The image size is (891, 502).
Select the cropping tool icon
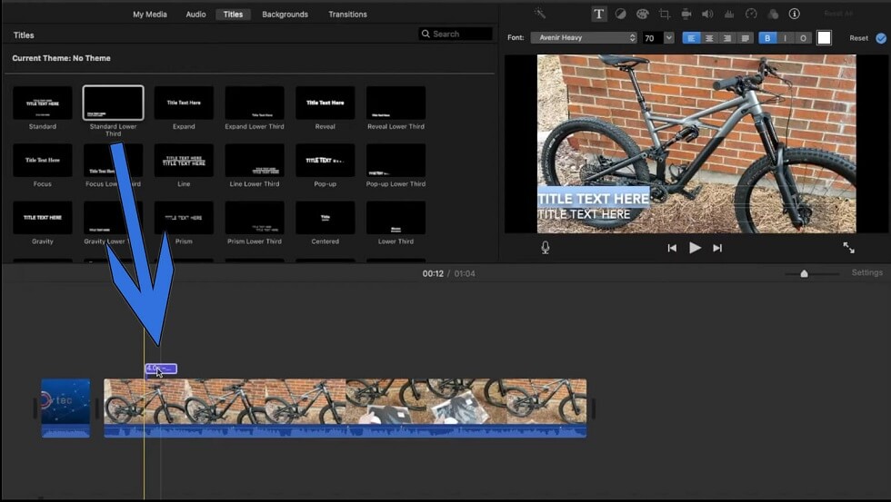[664, 14]
